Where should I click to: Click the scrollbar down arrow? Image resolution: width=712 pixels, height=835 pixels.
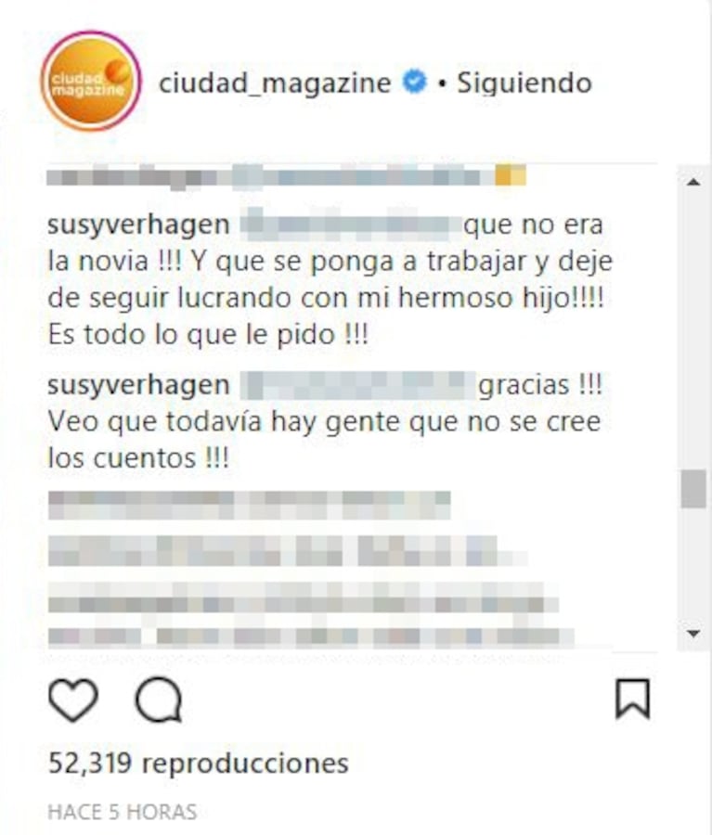(x=693, y=633)
